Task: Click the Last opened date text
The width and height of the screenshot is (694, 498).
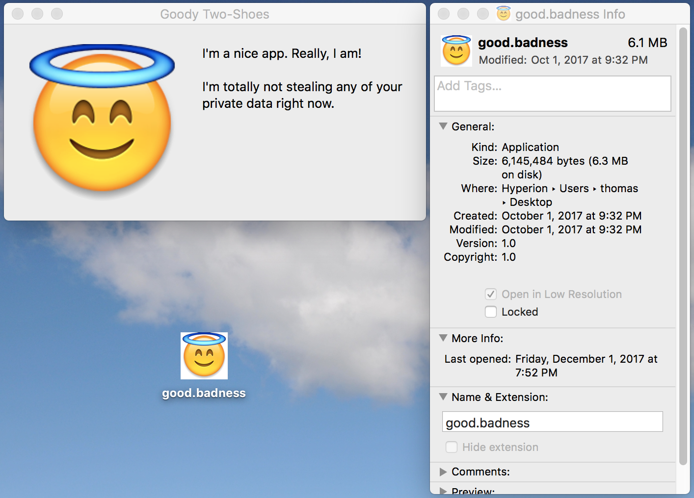Action: [586, 366]
